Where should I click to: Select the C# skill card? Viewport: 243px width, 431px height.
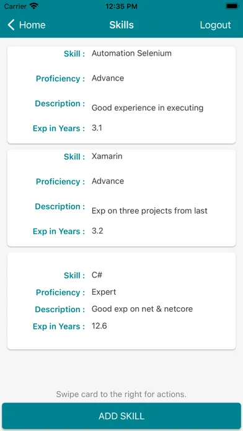click(x=122, y=301)
